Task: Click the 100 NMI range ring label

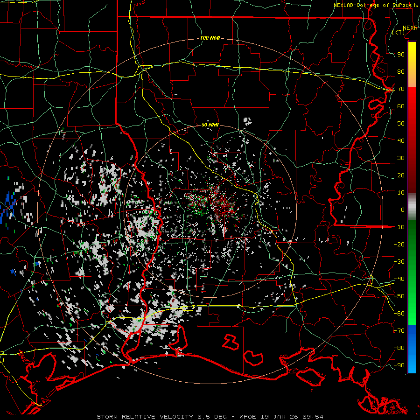Action: [210, 38]
